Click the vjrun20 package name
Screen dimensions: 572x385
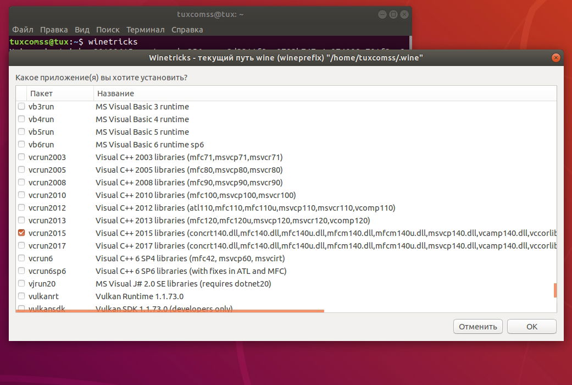click(x=42, y=284)
